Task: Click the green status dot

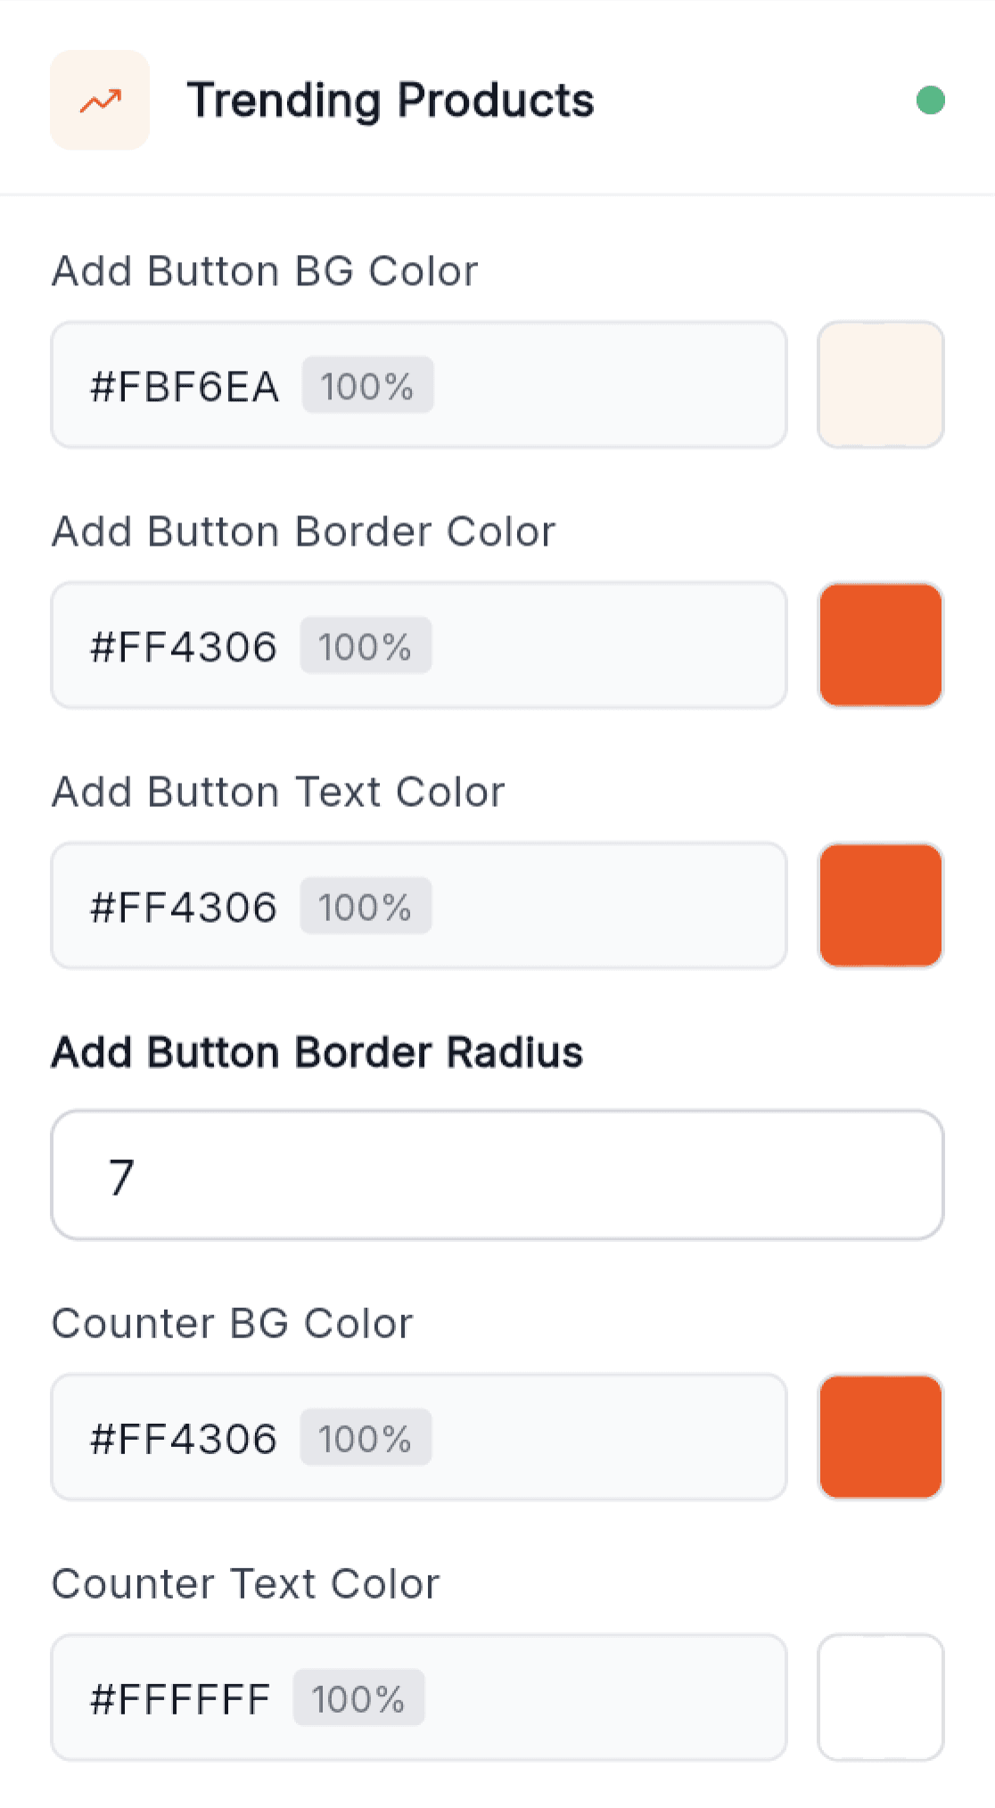Action: [930, 100]
